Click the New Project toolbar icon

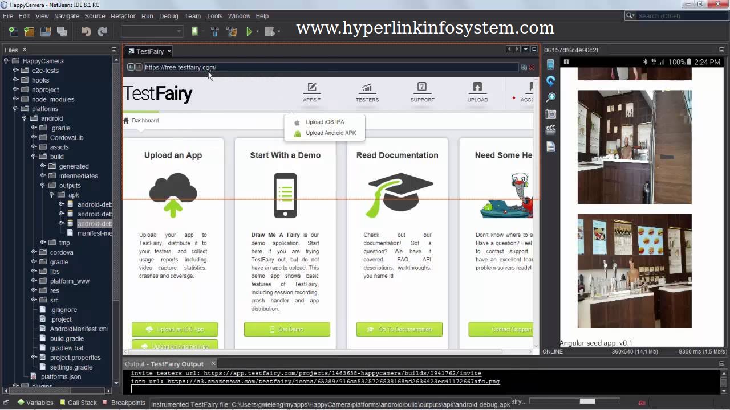click(x=29, y=32)
